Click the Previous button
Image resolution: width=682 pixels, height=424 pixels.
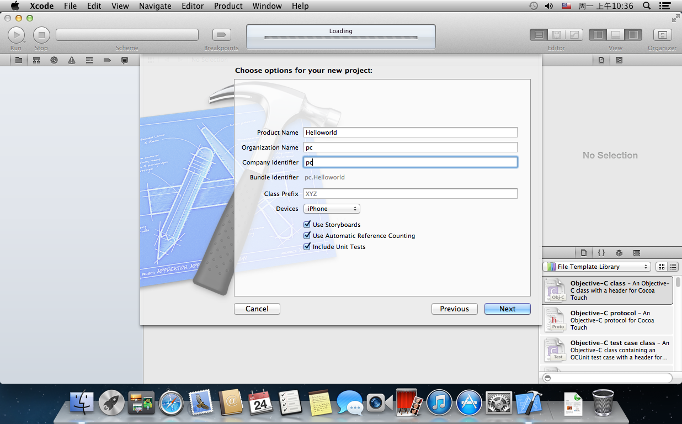pyautogui.click(x=455, y=309)
